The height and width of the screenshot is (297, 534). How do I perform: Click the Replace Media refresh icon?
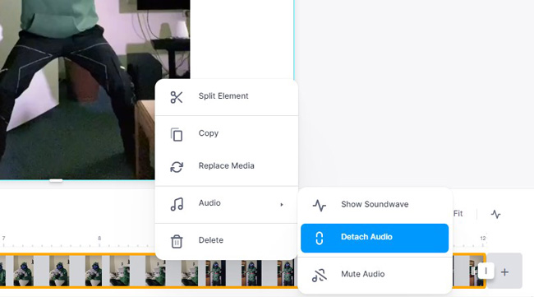pyautogui.click(x=177, y=167)
